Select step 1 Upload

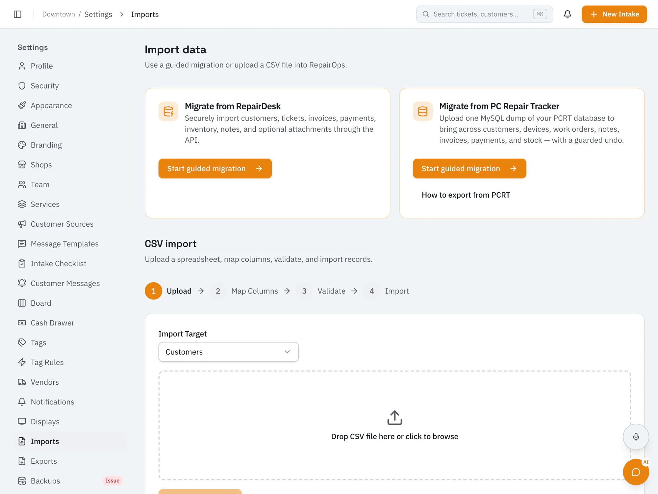(x=168, y=291)
